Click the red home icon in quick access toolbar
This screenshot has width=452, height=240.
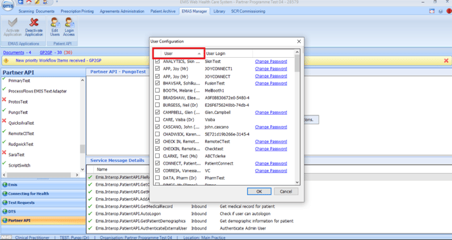(29, 2)
